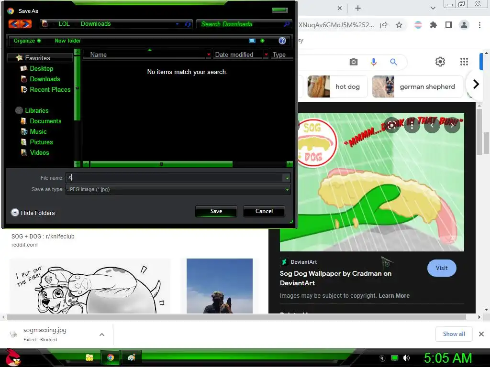
Task: Open file explorer on the taskbar
Action: click(89, 357)
